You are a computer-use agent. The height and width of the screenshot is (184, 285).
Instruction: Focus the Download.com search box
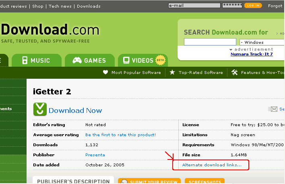tap(210, 42)
